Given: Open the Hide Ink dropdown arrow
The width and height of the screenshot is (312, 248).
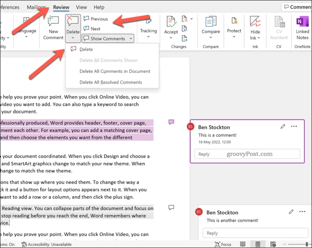Looking at the screenshot, I should [259, 38].
